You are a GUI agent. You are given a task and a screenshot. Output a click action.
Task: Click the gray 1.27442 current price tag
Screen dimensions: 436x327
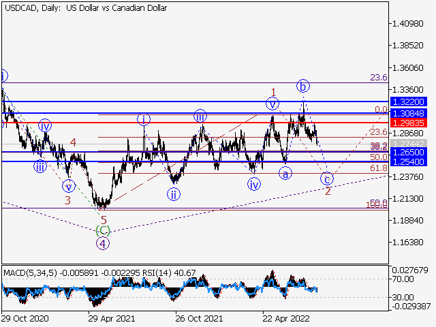[x=409, y=144]
